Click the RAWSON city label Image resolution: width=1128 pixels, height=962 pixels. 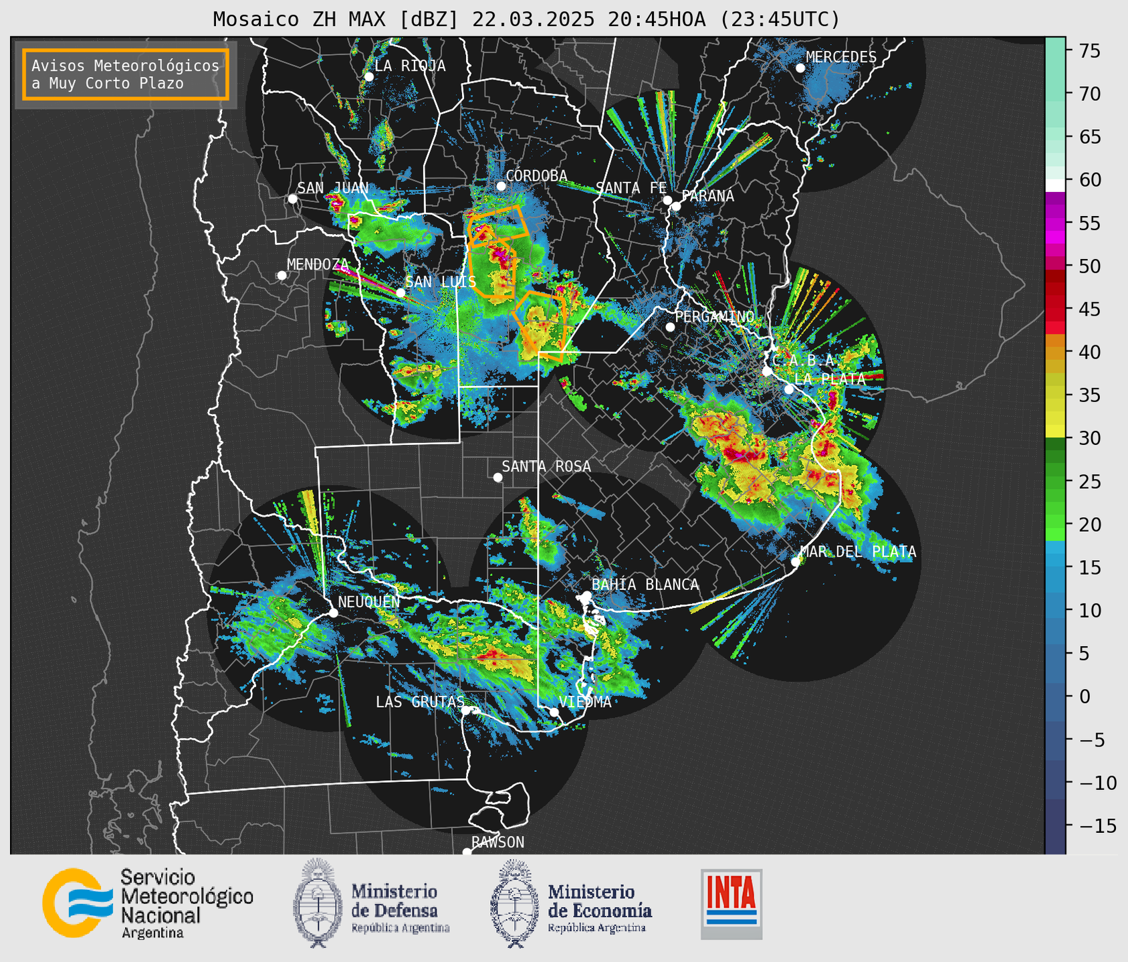click(x=498, y=842)
